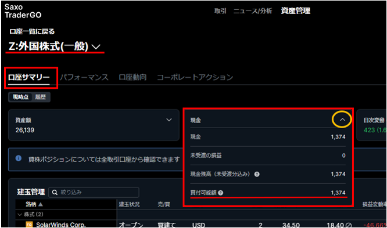Click the 買建て cell in SolarWinds row
The height and width of the screenshot is (228, 387).
(167, 225)
